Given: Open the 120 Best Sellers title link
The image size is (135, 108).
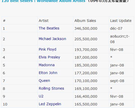Looking at the screenshot, I should point(43,1).
